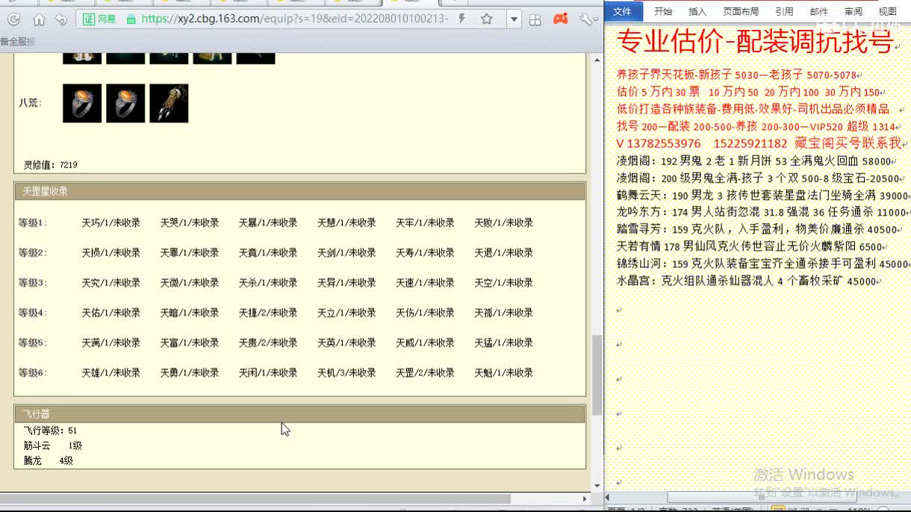Select the 天空/1/未收录 entry
Viewport: 911px width, 512px height.
tap(504, 282)
